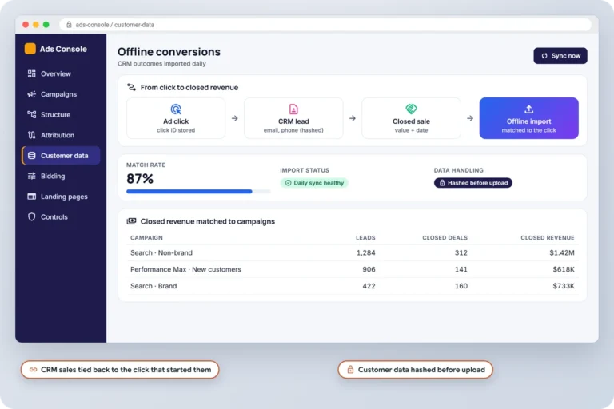The image size is (614, 409).
Task: Click the Sync now button
Action: pyautogui.click(x=560, y=56)
